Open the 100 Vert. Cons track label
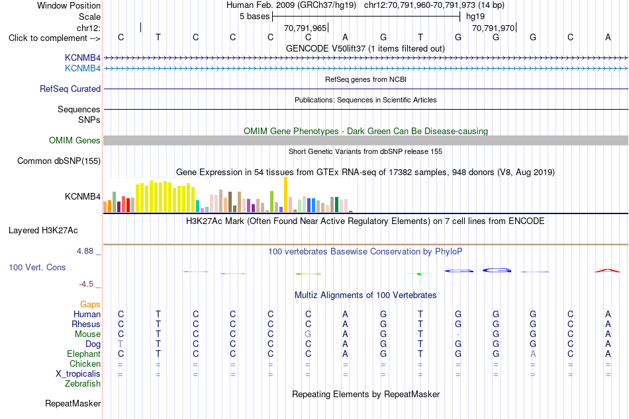Image resolution: width=629 pixels, height=419 pixels. [x=37, y=268]
